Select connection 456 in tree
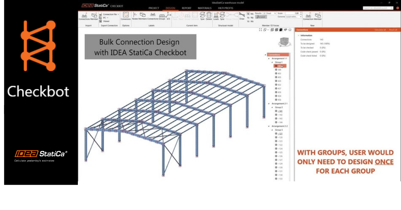Screen dimensions: 401x210 (x=278, y=100)
